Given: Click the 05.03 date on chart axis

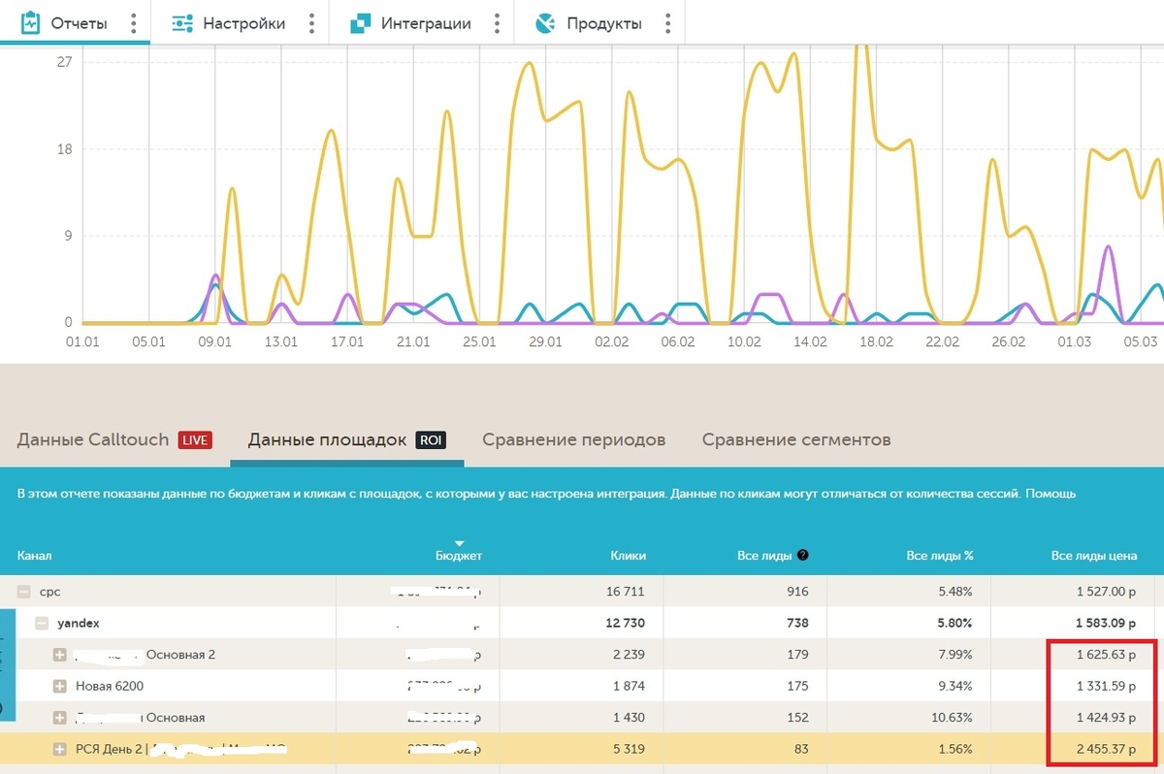Looking at the screenshot, I should (x=1141, y=342).
